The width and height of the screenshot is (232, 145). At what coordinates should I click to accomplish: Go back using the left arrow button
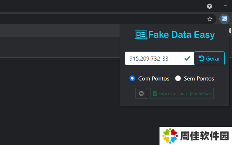[x=141, y=94]
